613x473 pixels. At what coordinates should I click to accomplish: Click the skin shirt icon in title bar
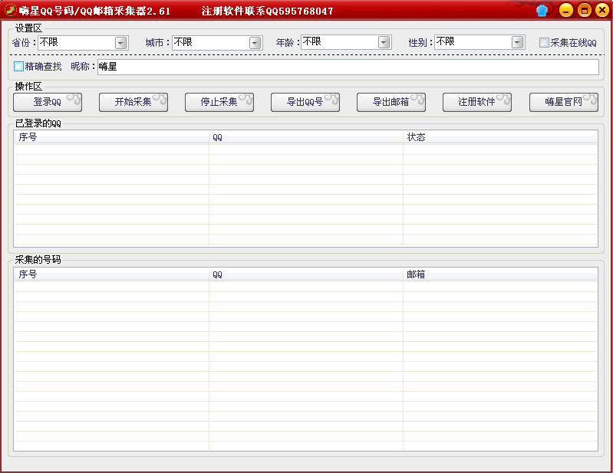543,10
